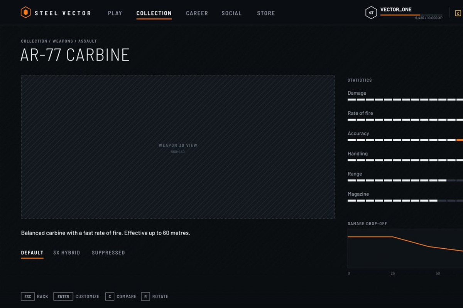Click the ESC key hint icon
Viewport: 463px width, 308px height.
click(x=28, y=296)
